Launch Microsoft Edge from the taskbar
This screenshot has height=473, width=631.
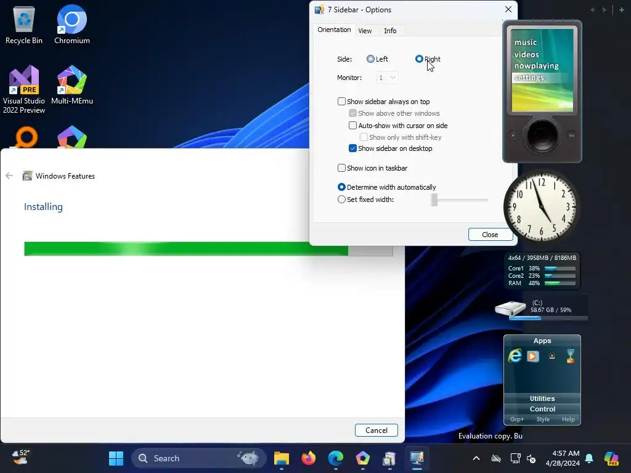pos(336,458)
